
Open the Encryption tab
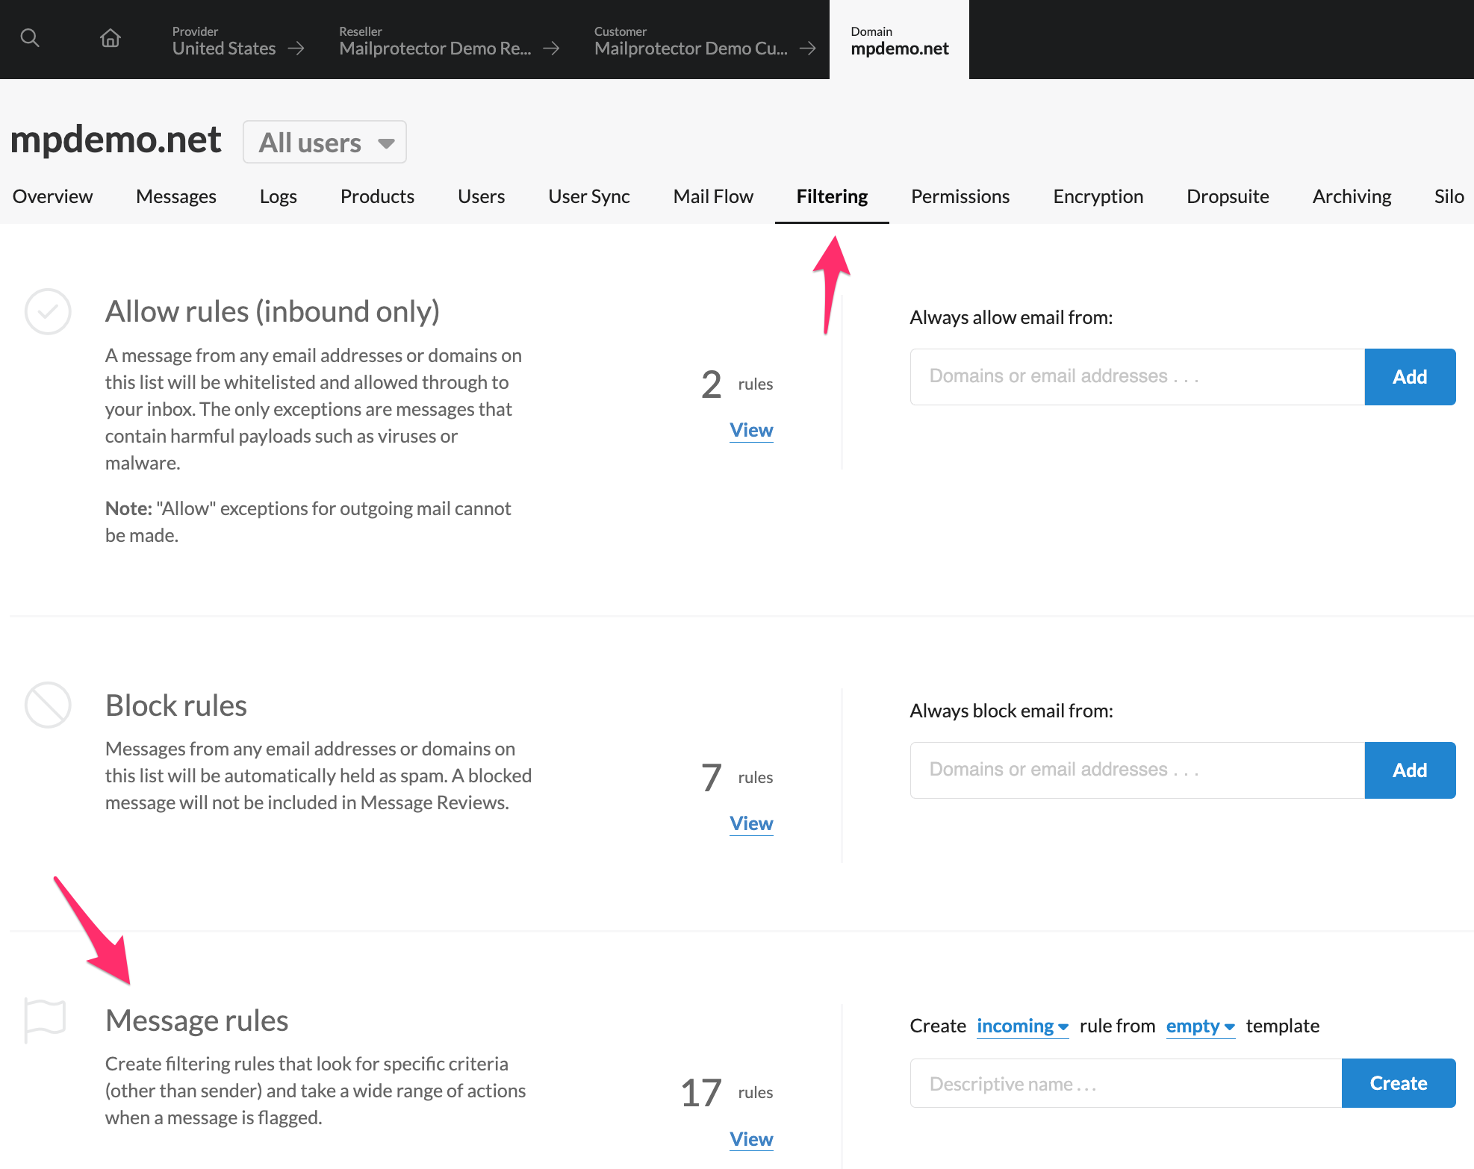pos(1098,196)
